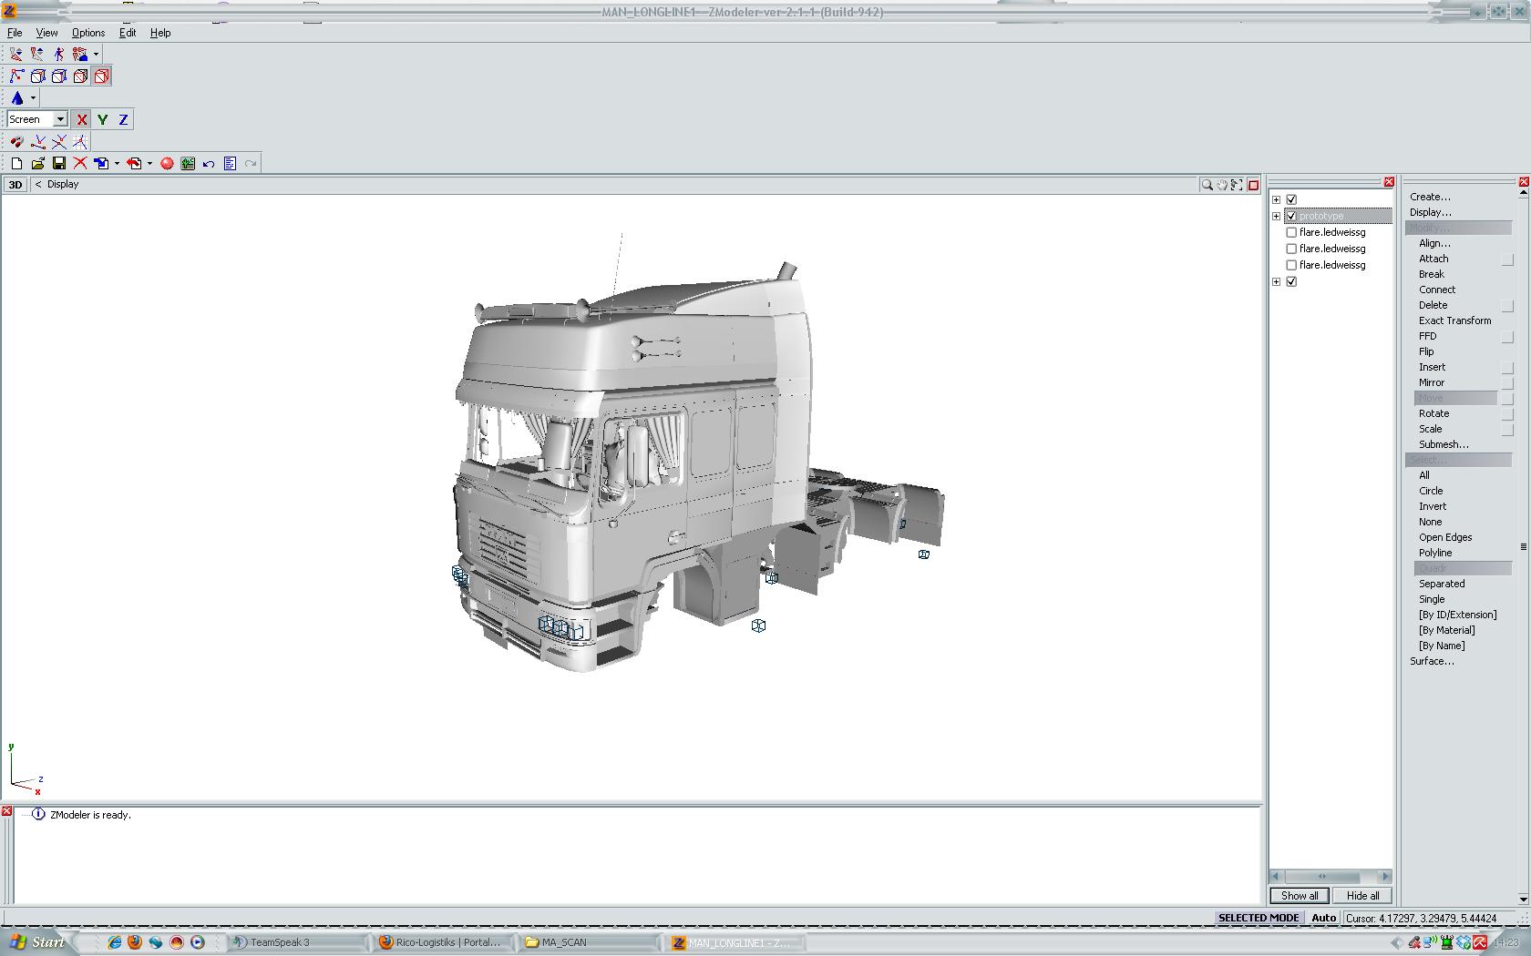Toggle the green Y axis constraint
1531x956 pixels.
coord(102,119)
